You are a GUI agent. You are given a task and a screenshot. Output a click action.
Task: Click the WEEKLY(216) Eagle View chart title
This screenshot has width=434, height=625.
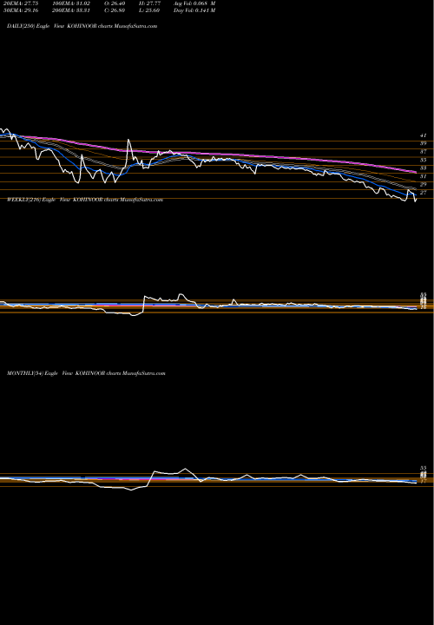85,200
